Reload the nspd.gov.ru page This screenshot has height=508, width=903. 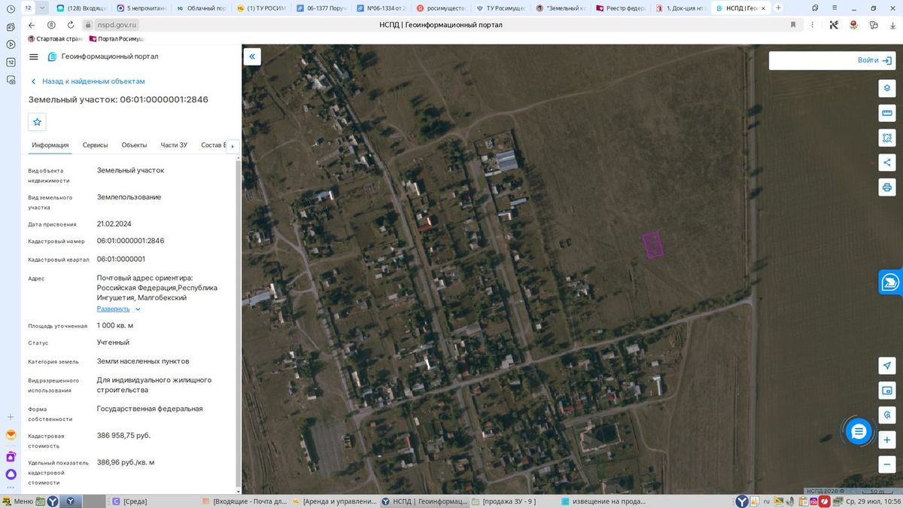pos(70,25)
